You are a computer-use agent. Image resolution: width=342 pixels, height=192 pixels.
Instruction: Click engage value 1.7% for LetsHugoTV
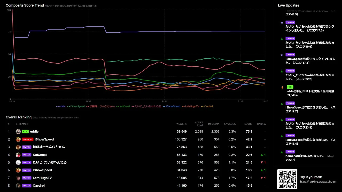(232, 178)
